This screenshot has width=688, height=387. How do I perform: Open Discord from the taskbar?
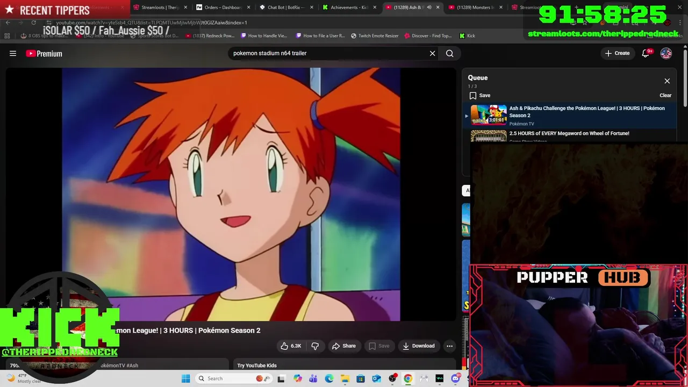coord(456,378)
